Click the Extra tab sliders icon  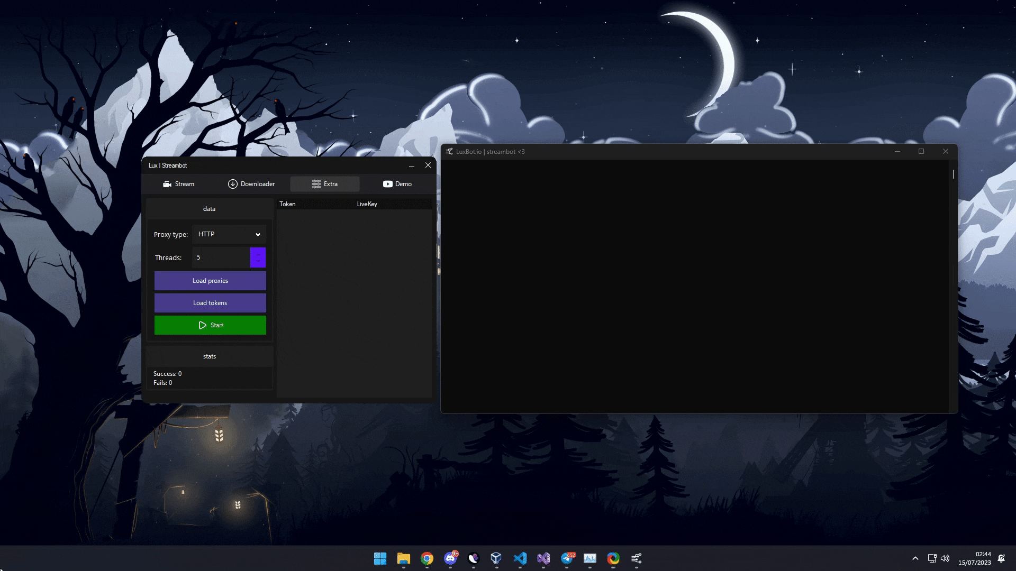[x=316, y=184]
